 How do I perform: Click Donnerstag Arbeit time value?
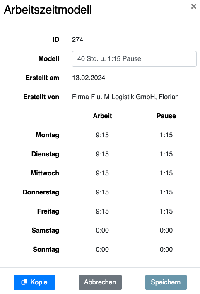(102, 192)
